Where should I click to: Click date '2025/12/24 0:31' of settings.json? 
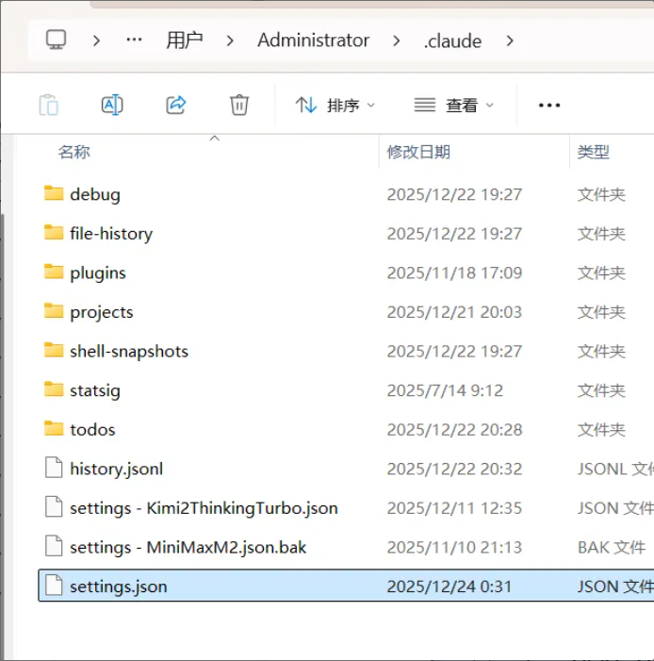(450, 587)
